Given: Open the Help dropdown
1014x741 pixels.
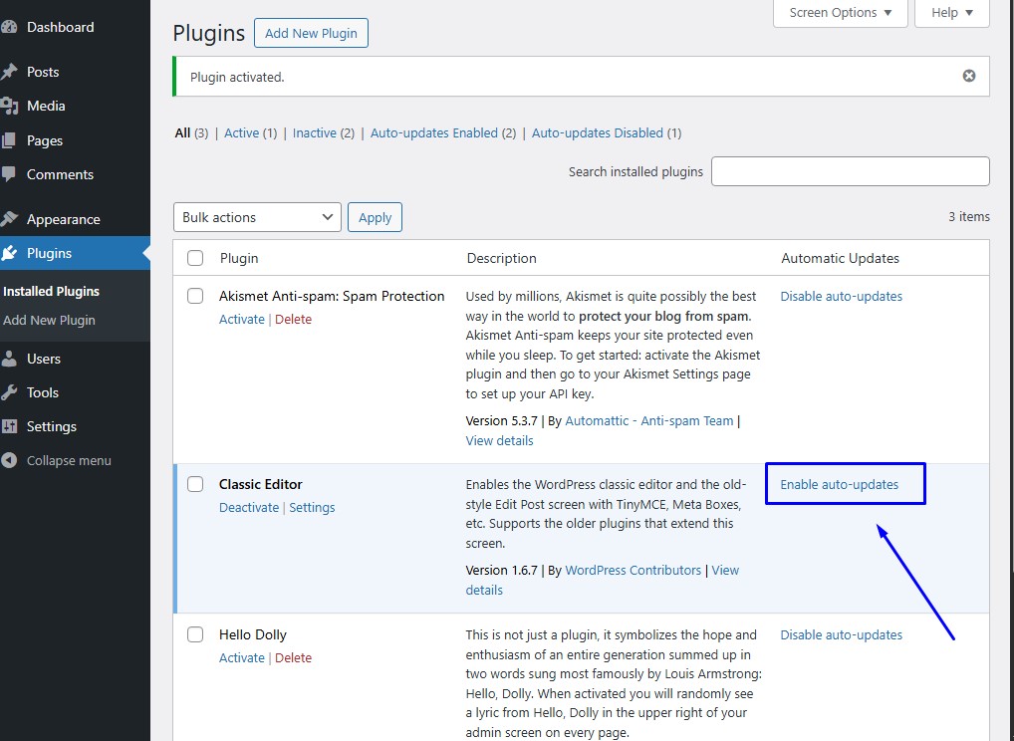Looking at the screenshot, I should point(951,13).
